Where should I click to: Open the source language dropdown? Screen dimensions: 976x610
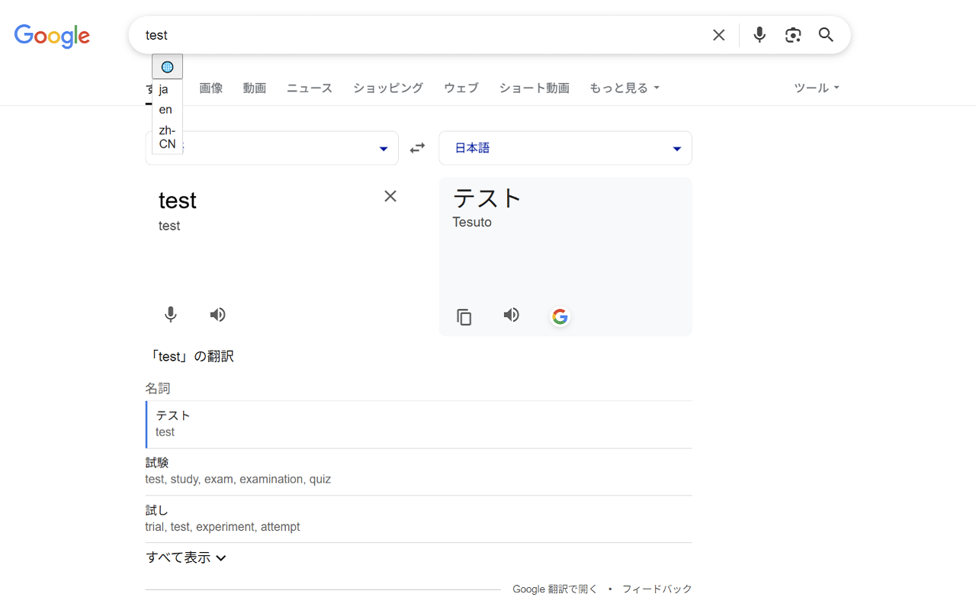click(x=272, y=148)
